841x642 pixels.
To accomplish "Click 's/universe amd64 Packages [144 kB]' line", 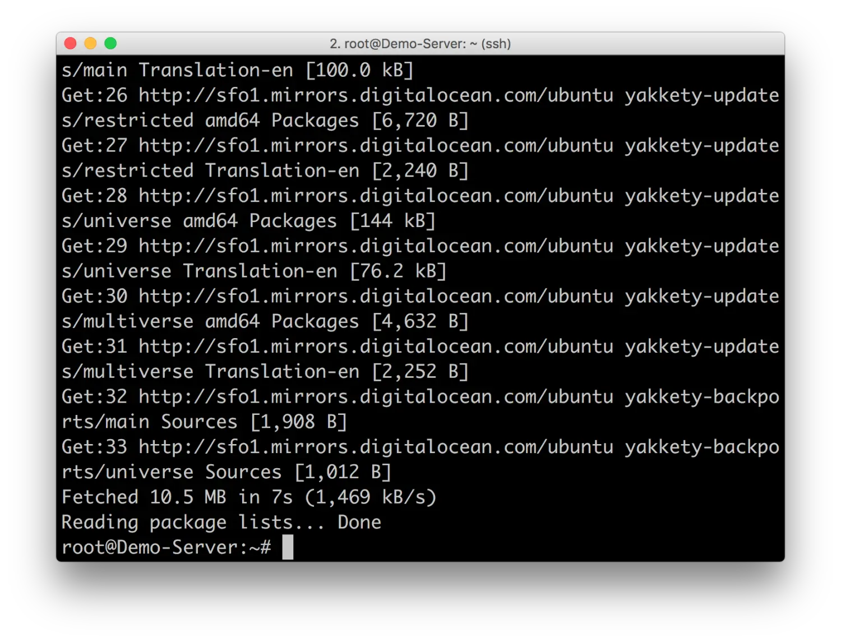I will 248,221.
